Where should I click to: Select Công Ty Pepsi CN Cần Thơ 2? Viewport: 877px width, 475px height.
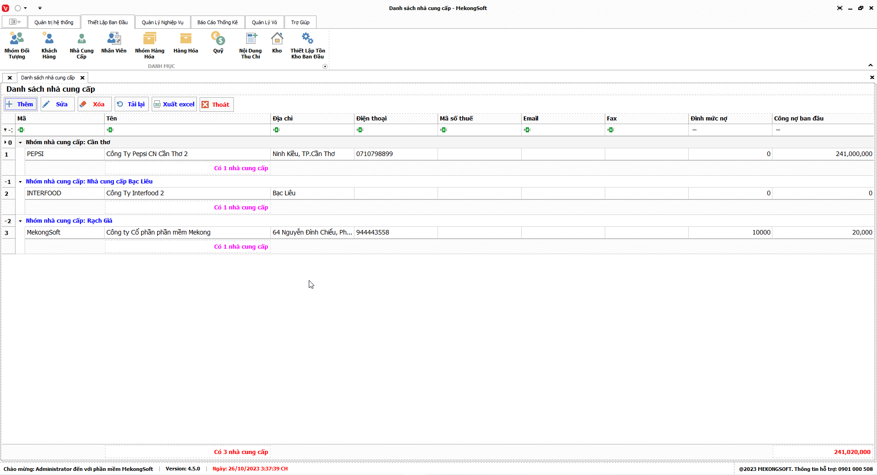(x=188, y=154)
